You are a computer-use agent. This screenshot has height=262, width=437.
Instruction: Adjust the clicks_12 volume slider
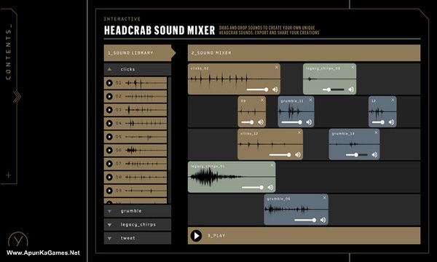tap(280, 154)
